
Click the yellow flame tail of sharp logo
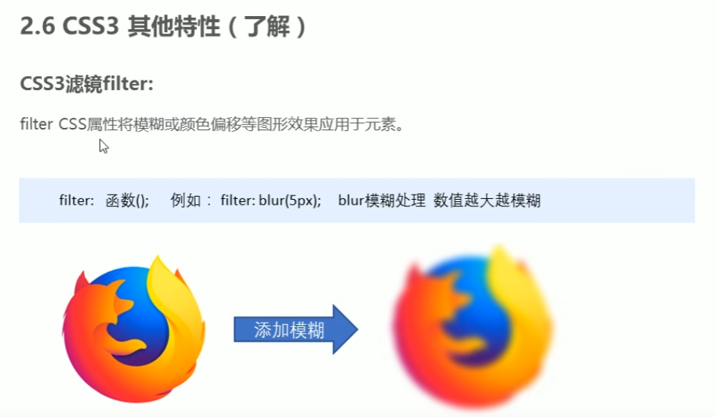click(x=176, y=301)
